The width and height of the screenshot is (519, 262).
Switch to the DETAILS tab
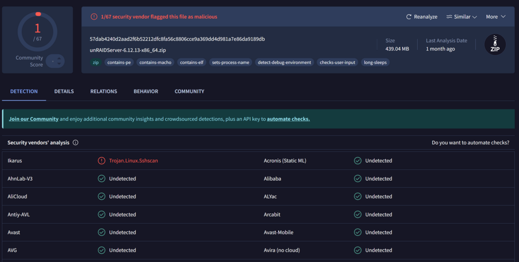[x=64, y=91]
